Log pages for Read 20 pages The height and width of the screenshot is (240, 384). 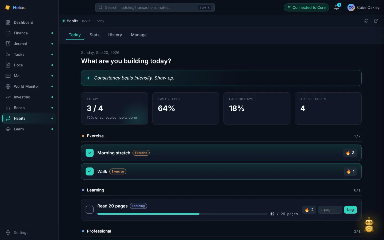(x=350, y=210)
